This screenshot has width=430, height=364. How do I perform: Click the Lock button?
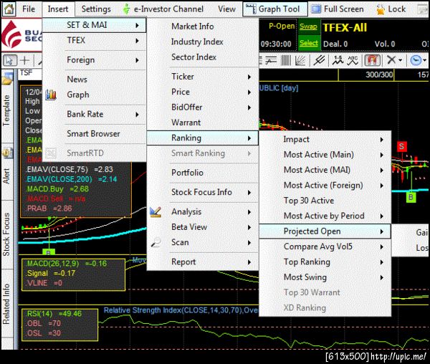[x=391, y=9]
